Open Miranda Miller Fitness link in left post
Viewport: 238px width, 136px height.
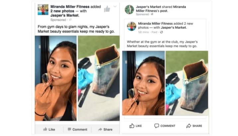(70, 7)
